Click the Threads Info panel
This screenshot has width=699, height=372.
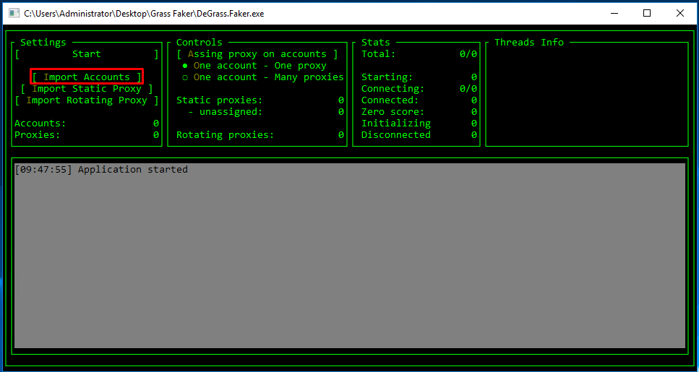tap(586, 94)
